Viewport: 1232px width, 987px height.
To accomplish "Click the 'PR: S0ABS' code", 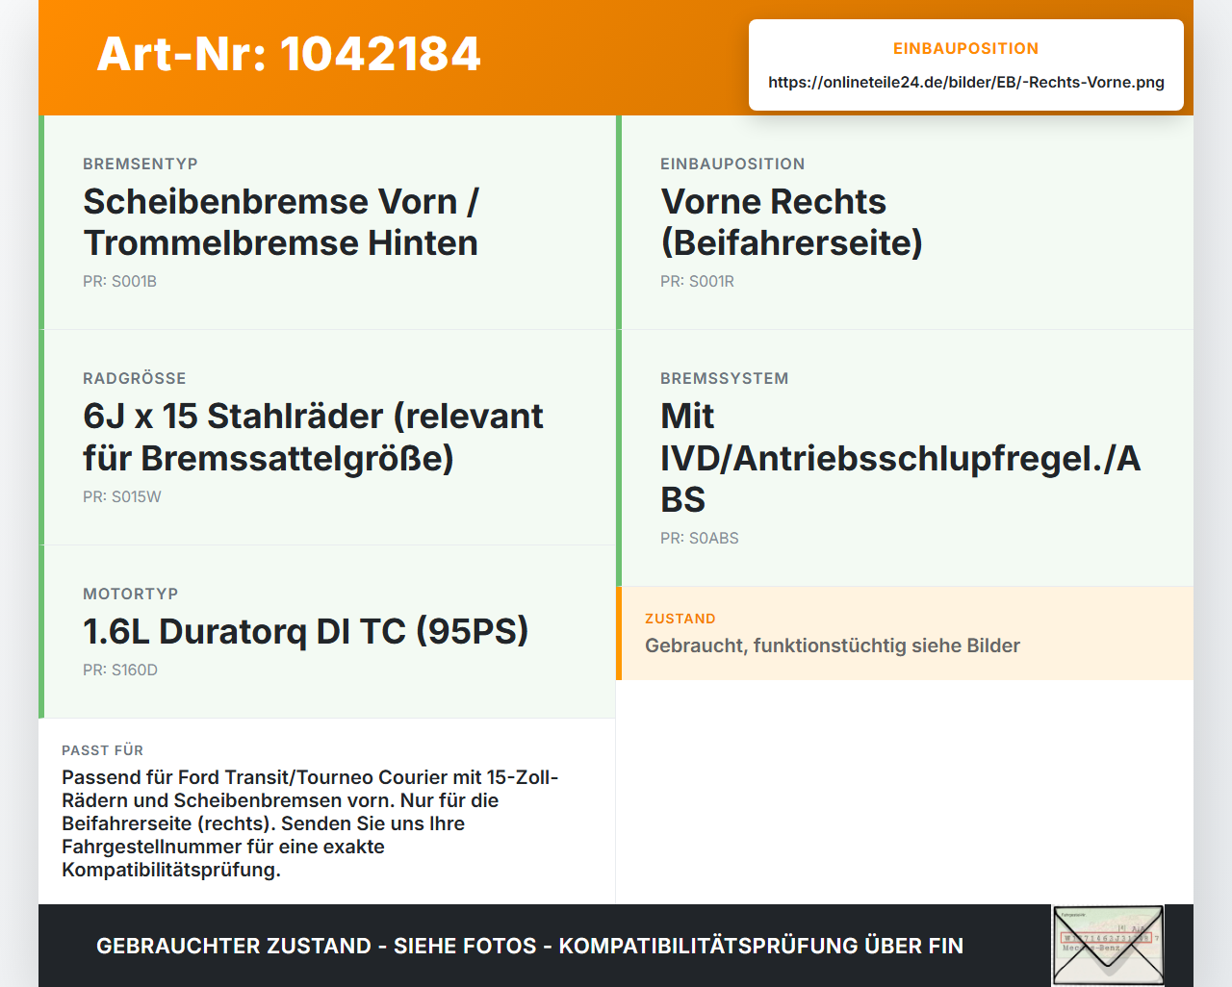I will (x=700, y=539).
